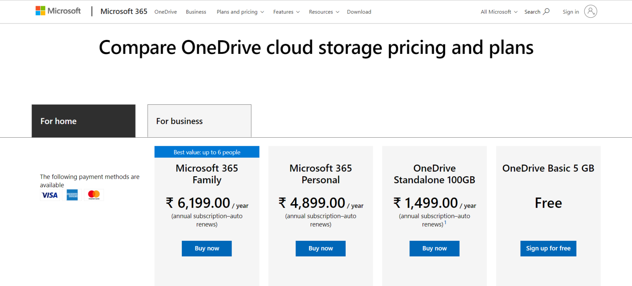Click the Search magnifier icon

(x=546, y=12)
